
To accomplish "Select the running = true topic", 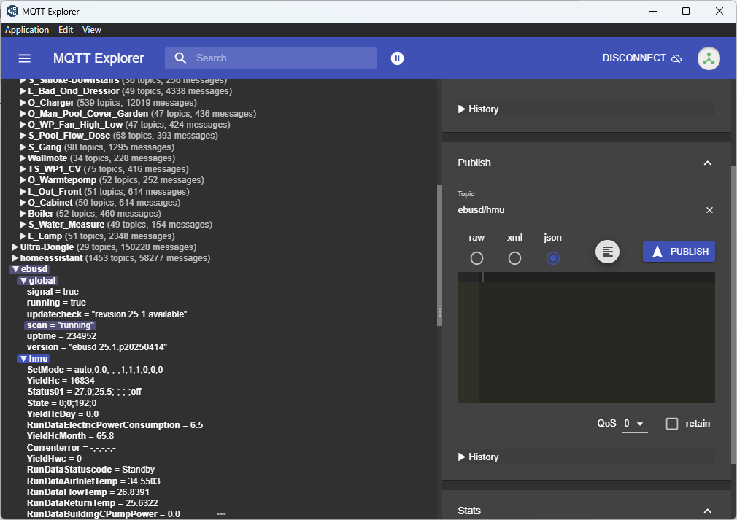I will [x=56, y=303].
